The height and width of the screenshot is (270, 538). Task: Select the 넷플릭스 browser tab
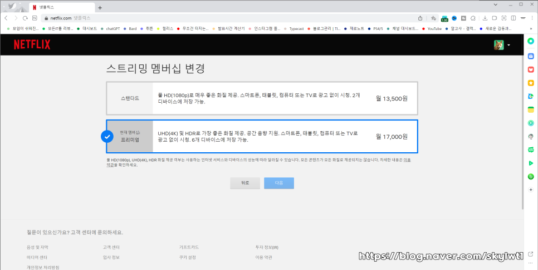[62, 8]
